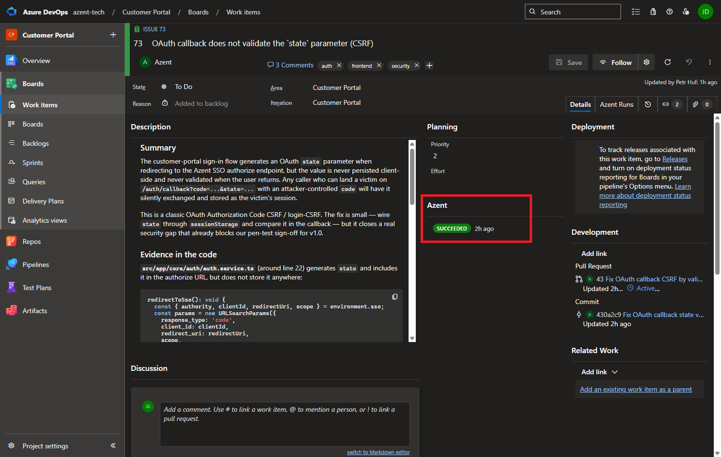Click Add an existing work item as a parent

click(636, 389)
